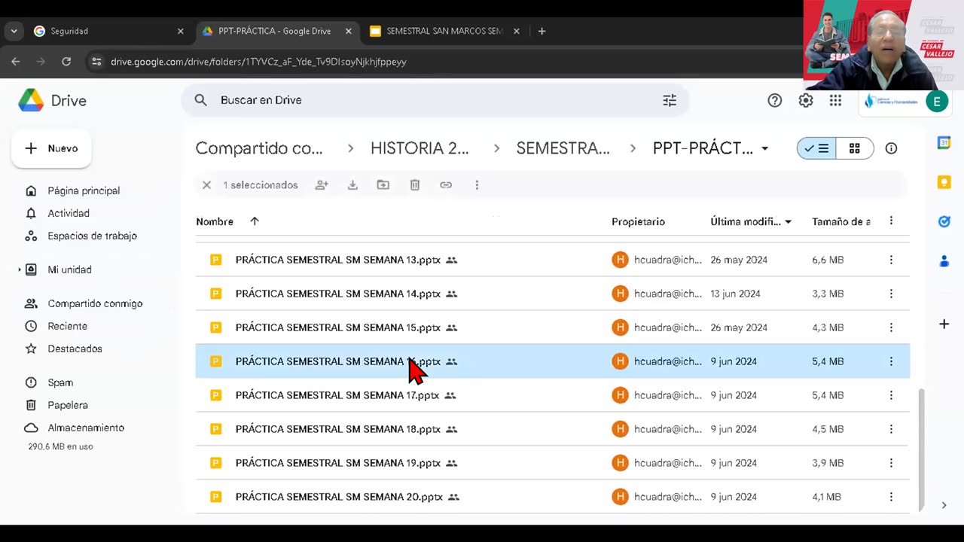Click the browser address bar URL
964x542 pixels.
pos(258,62)
